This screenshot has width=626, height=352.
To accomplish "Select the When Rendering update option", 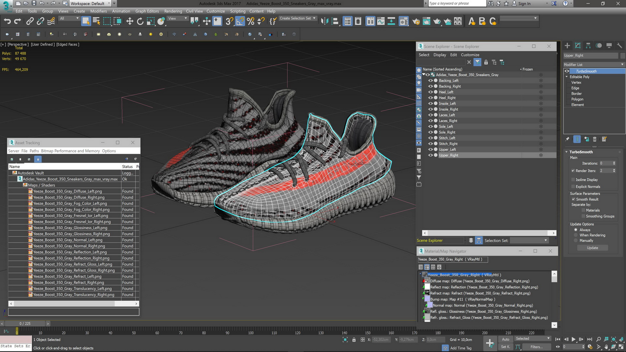I will 576,235.
